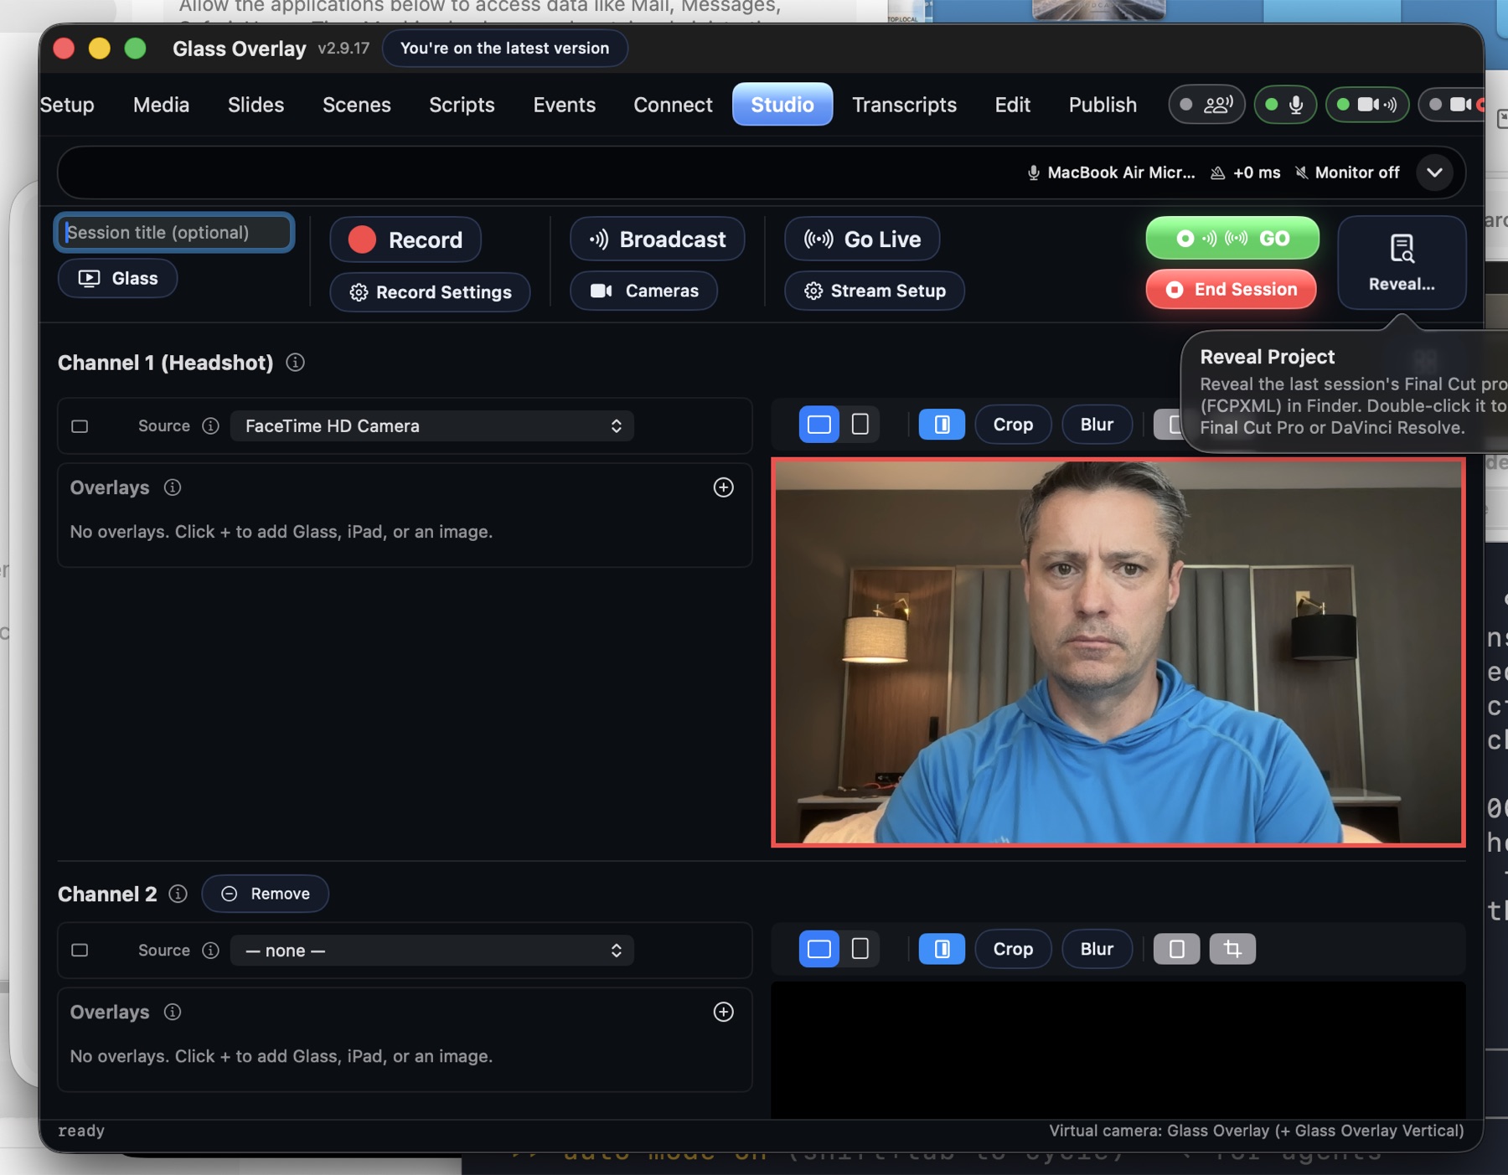
Task: Click Channel 2 Crop button
Action: pos(1013,949)
